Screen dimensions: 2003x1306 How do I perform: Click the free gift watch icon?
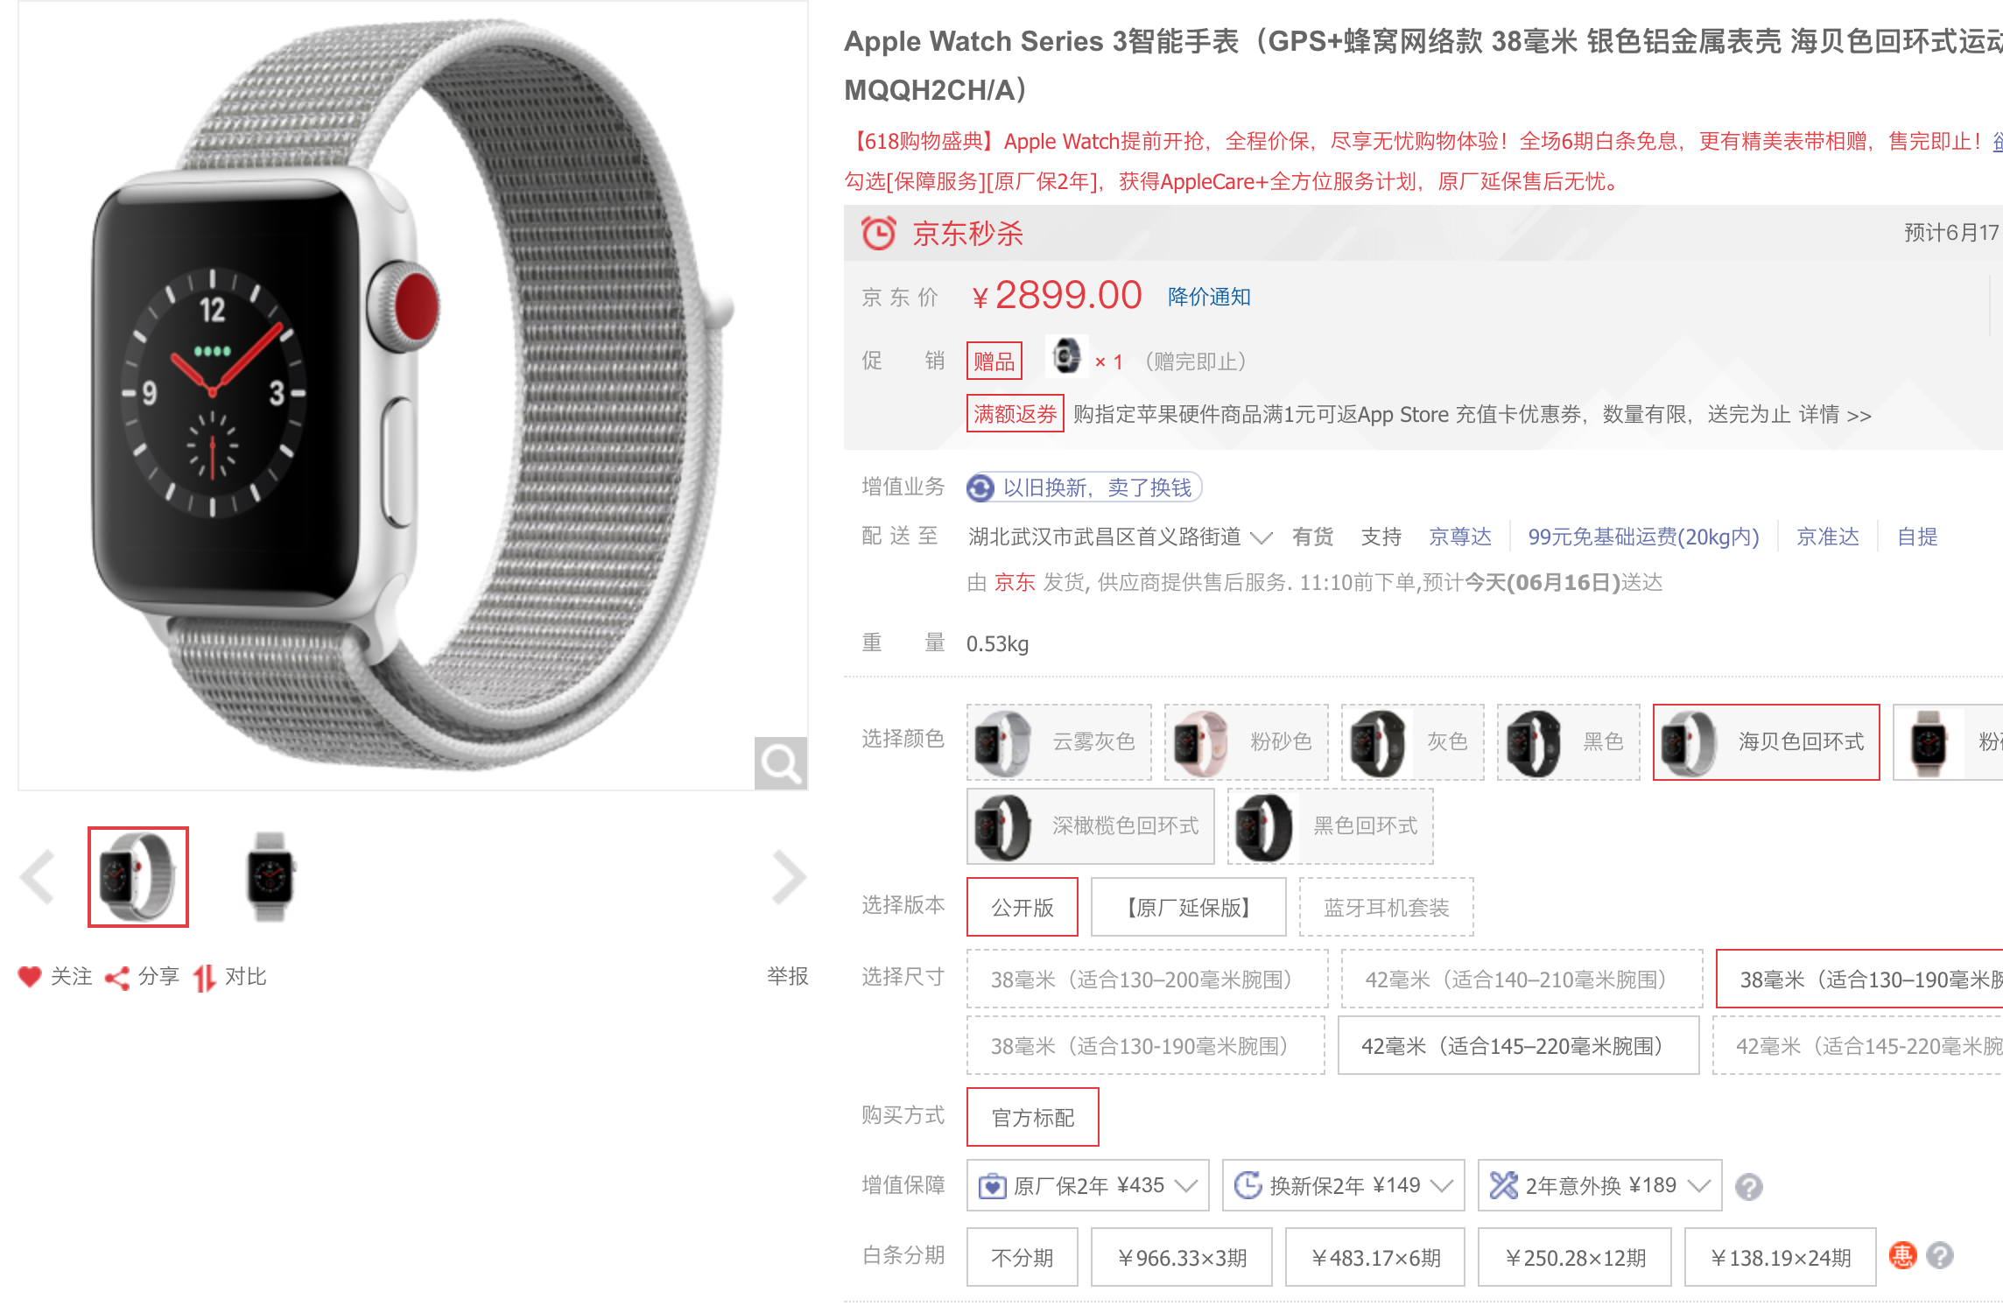pyautogui.click(x=1066, y=357)
